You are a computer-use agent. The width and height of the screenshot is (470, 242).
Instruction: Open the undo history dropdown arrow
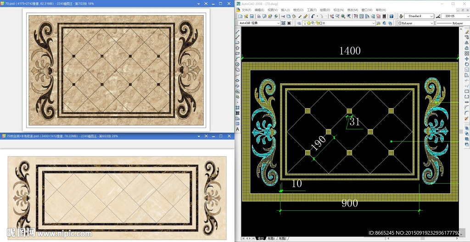(x=317, y=16)
